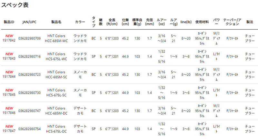Click the 製品ID column header
The width and height of the screenshot is (258, 139).
(9, 22)
